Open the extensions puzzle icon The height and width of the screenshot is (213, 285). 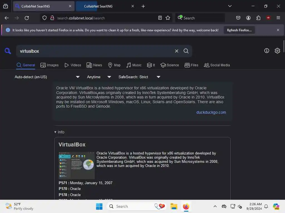pos(258,18)
